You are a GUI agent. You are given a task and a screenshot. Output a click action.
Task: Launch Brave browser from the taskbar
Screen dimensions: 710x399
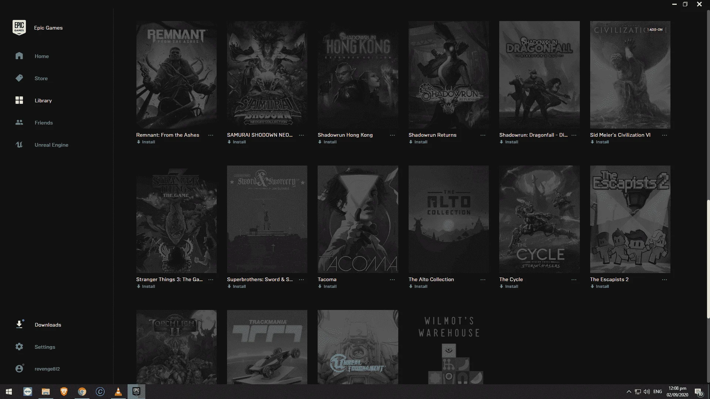click(x=64, y=392)
